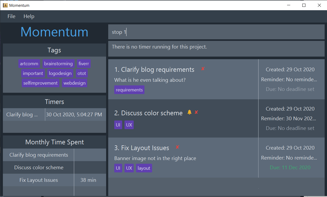
Task: Select the '3. Fix Layout Issues' title
Action: (142, 148)
